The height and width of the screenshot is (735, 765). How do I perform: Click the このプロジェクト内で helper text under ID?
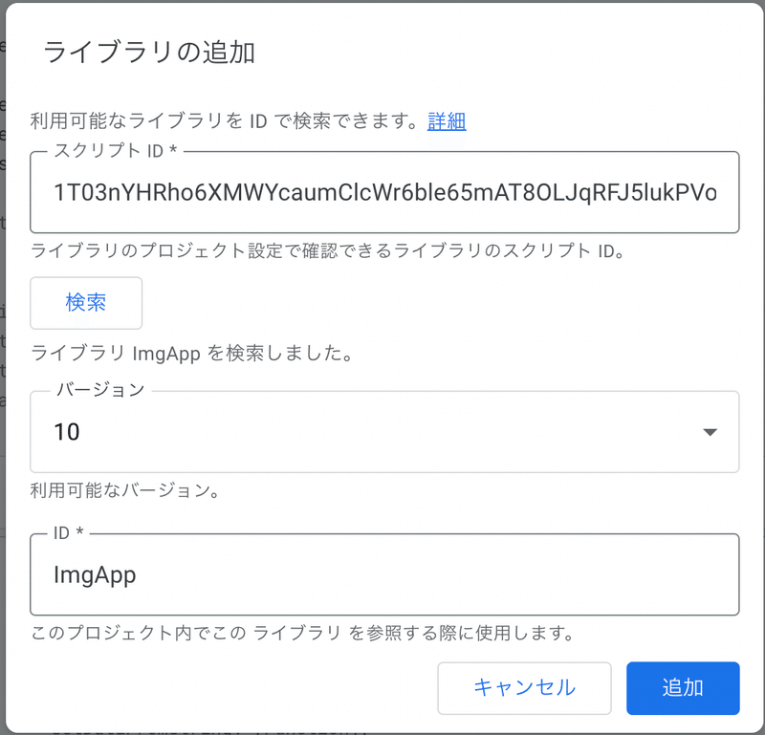coord(302,633)
